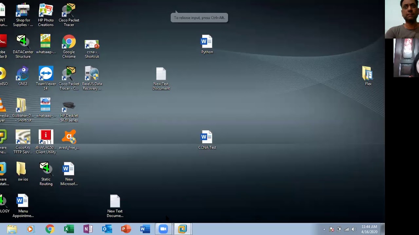Select the avast_free installer icon
The width and height of the screenshot is (419, 235).
[x=69, y=140]
